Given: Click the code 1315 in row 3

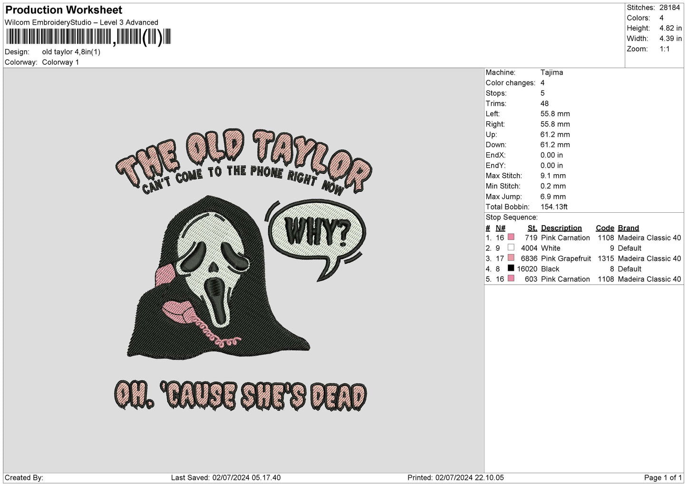Looking at the screenshot, I should point(606,258).
